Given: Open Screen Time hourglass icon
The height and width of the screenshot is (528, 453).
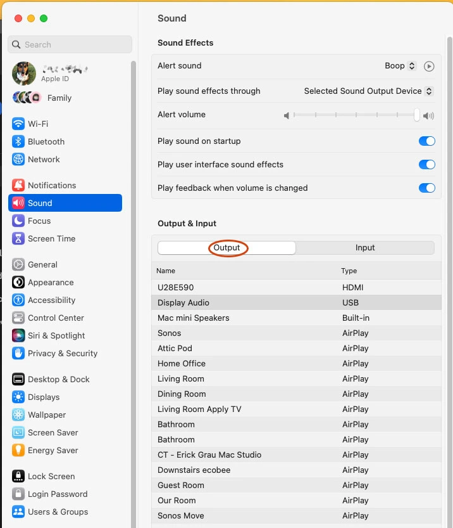Looking at the screenshot, I should click(18, 238).
